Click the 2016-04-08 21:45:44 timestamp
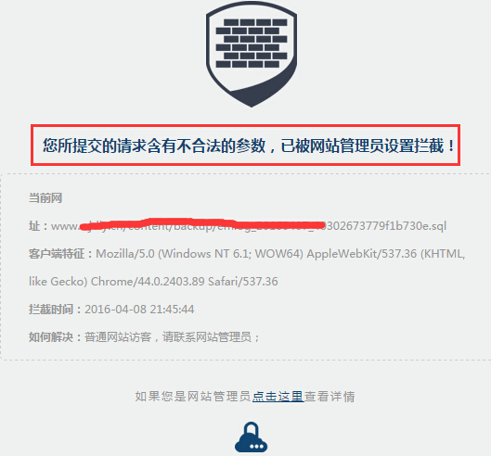The height and width of the screenshot is (456, 491). pos(139,310)
